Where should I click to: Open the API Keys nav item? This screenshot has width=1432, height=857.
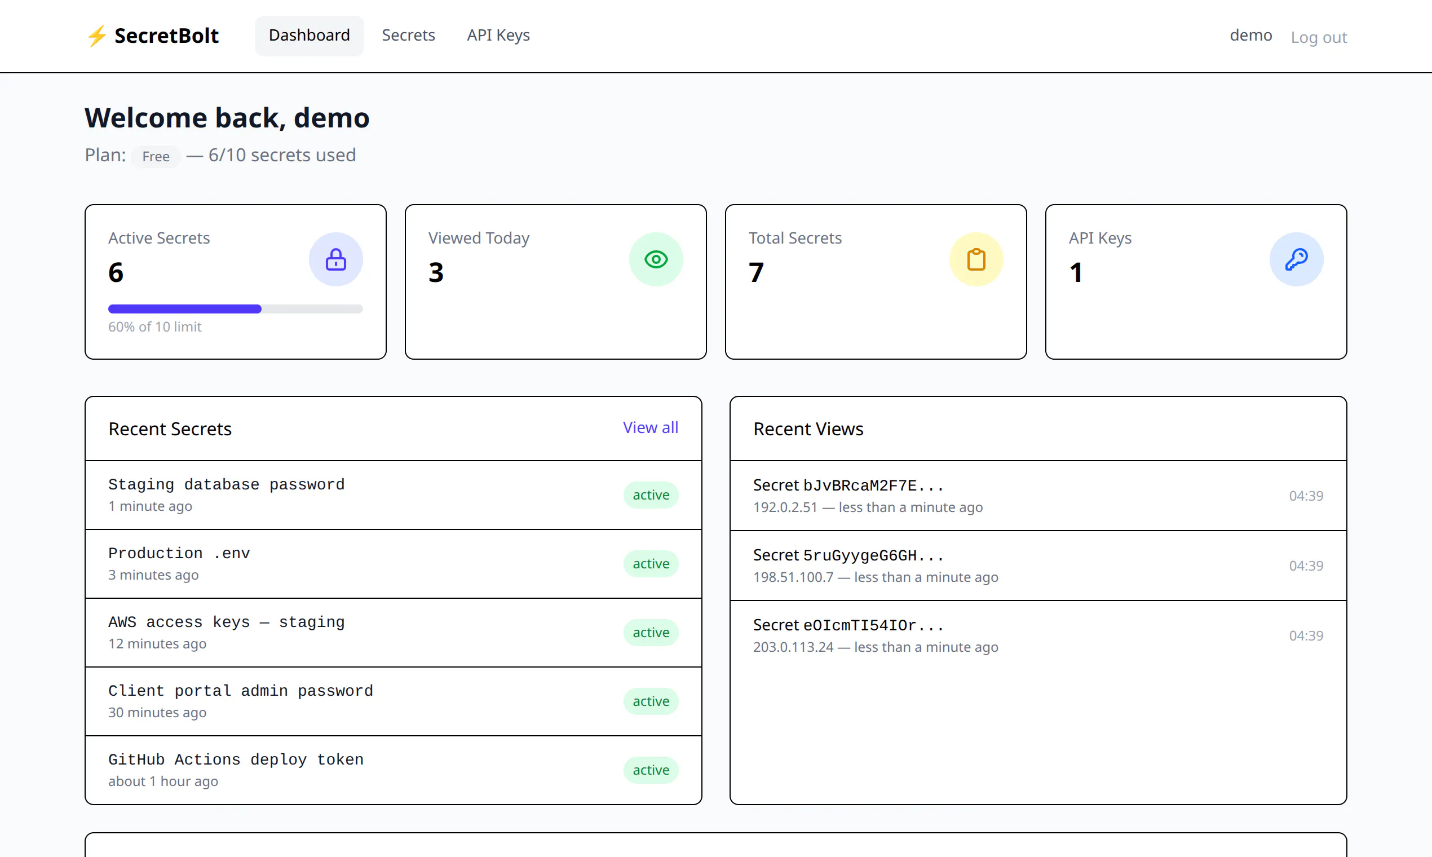tap(498, 36)
